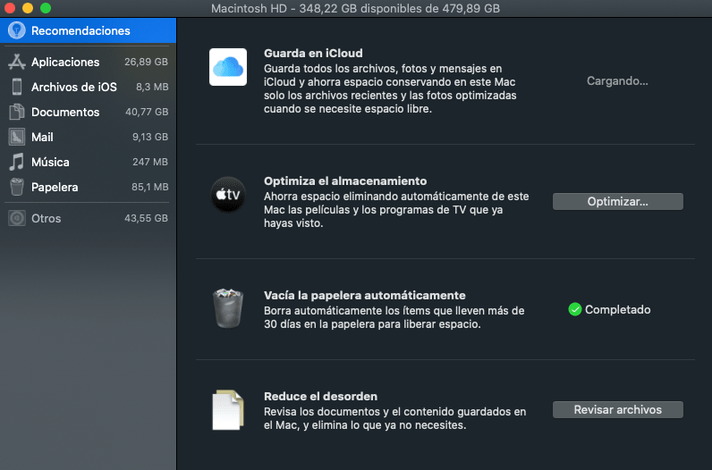This screenshot has width=712, height=470.
Task: Open the Mail category
Action: (88, 137)
